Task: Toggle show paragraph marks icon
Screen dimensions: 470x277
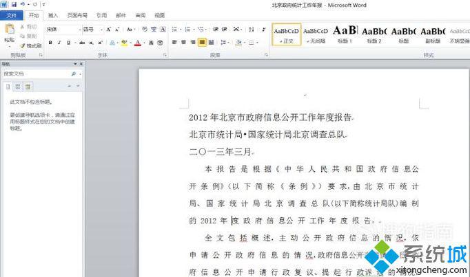Action: (x=263, y=30)
